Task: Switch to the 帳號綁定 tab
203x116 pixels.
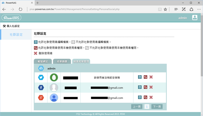Action: tap(43, 61)
